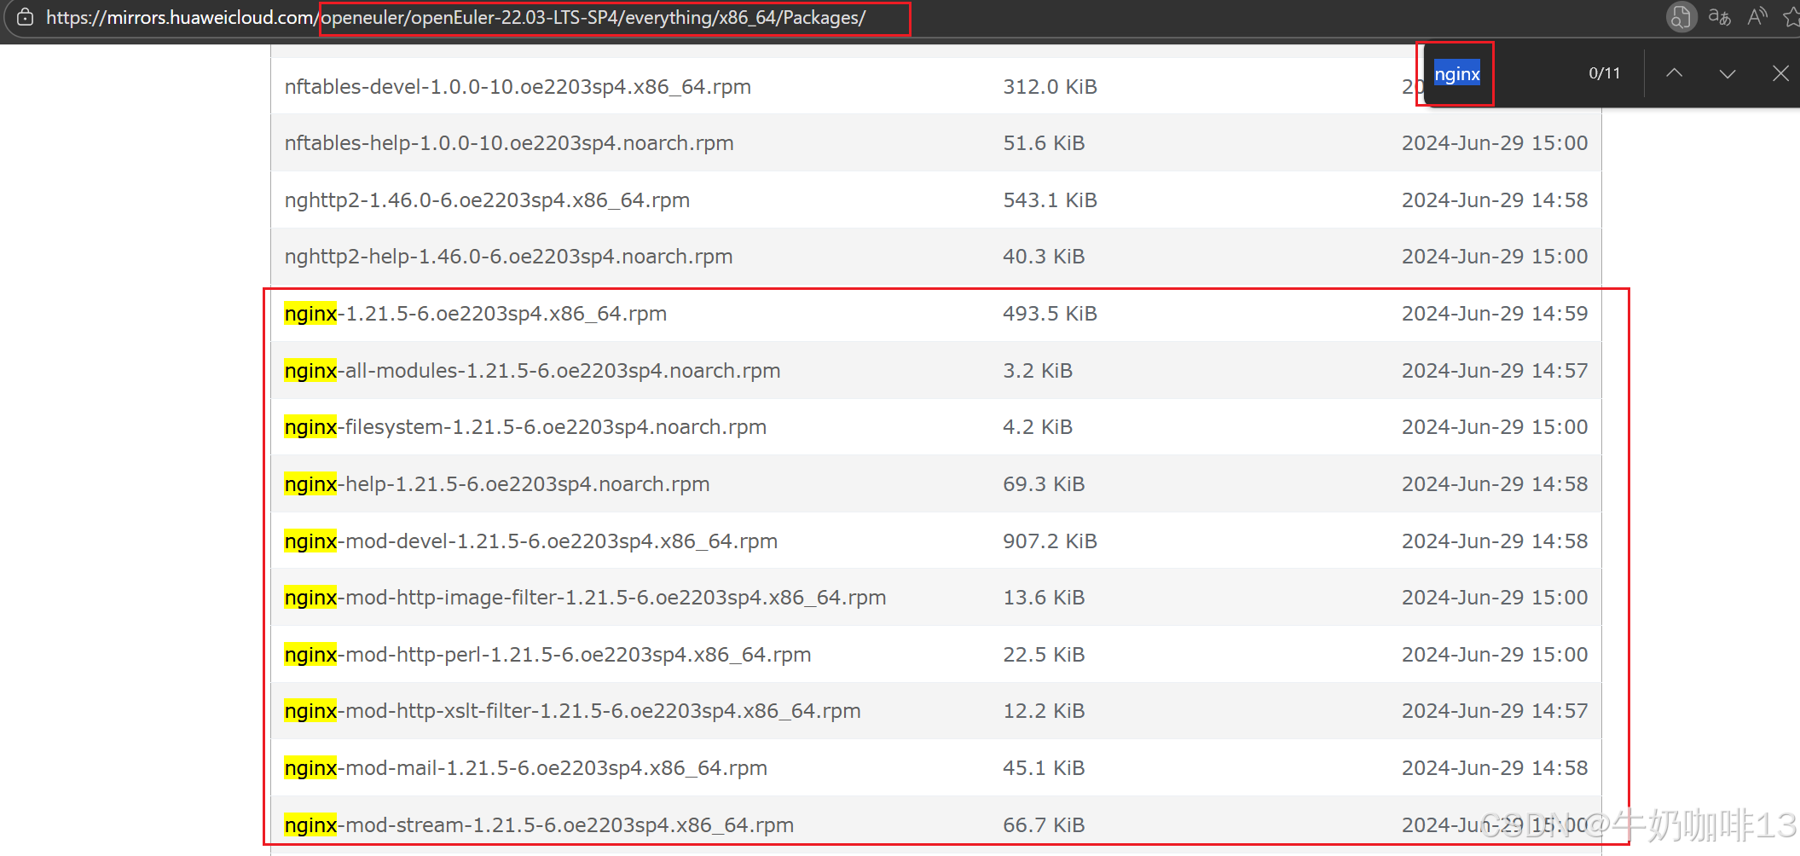Open nginx-filesystem rpm link
Viewport: 1800px width, 856px height.
[x=525, y=427]
